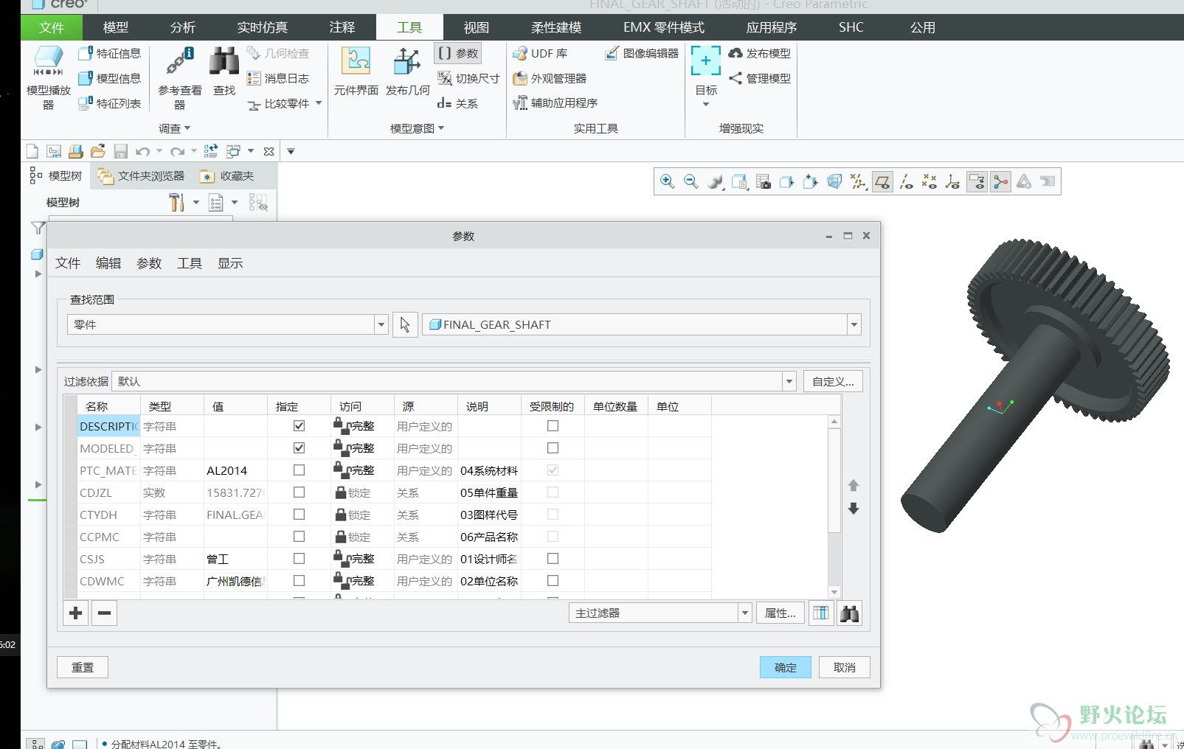1184x749 pixels.
Task: Toggle 受限制的 checkbox for CDWMC row
Action: pos(553,580)
